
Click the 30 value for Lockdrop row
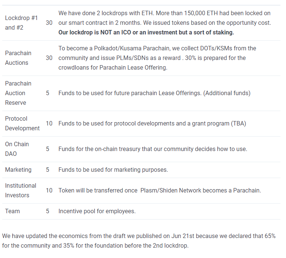[x=49, y=23]
